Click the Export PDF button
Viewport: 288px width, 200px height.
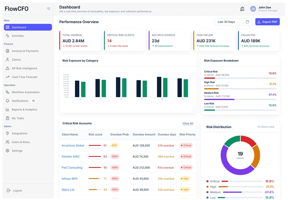click(267, 22)
